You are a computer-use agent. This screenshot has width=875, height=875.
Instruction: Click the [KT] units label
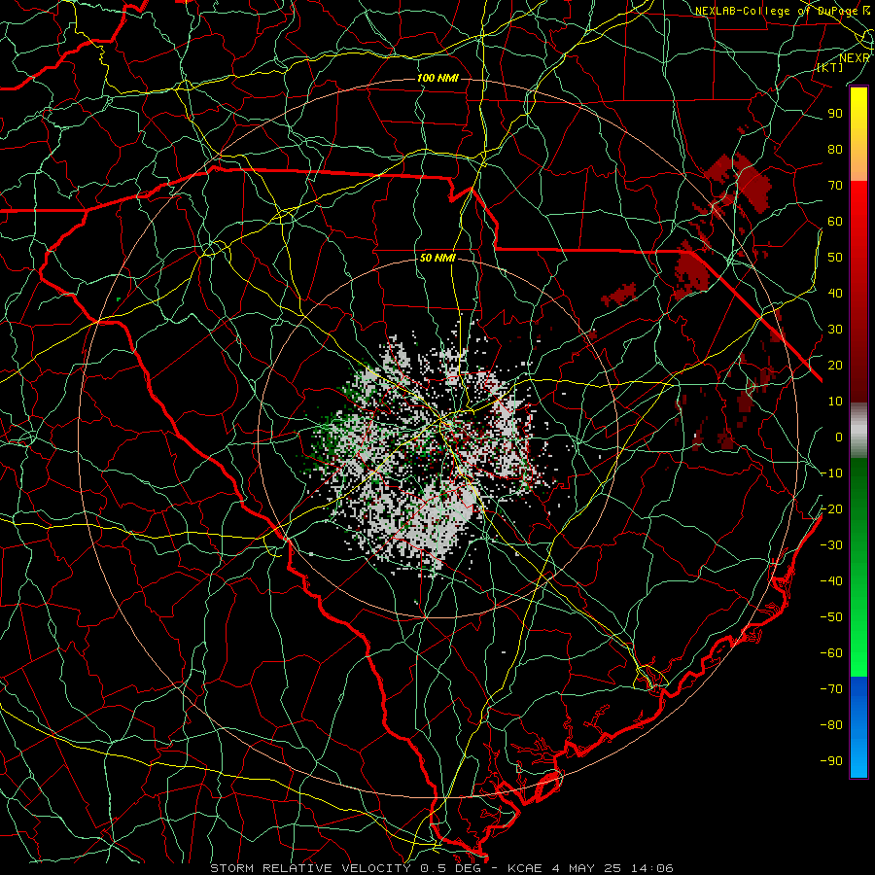830,67
